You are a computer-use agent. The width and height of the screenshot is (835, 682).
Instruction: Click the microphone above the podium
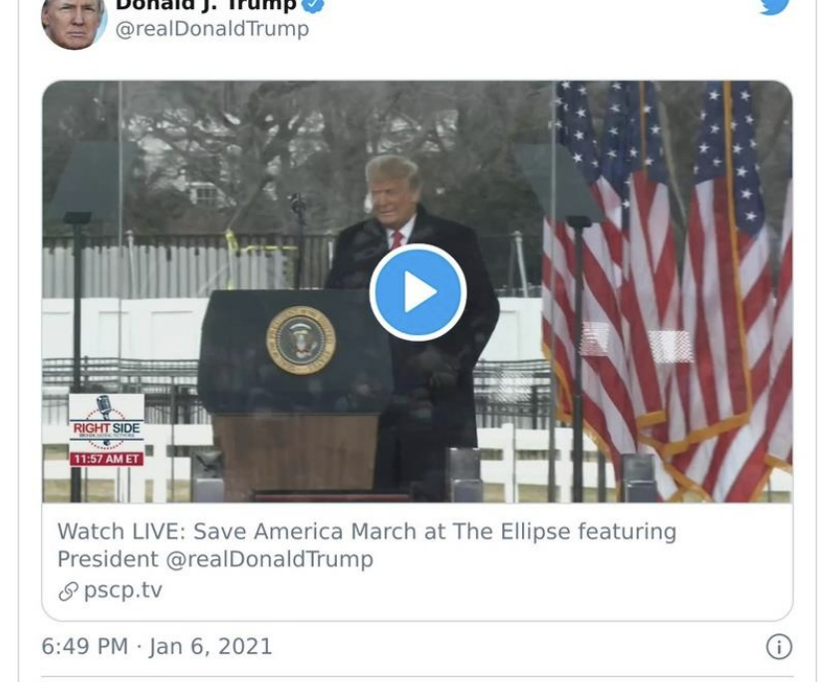coord(297,204)
